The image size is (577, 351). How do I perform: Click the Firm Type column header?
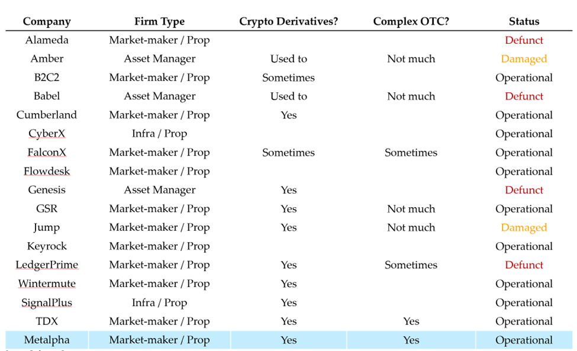tap(159, 21)
